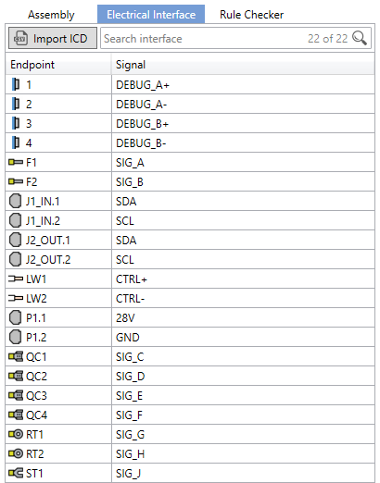
Task: Select the 28V signal cell
Action: (x=243, y=317)
